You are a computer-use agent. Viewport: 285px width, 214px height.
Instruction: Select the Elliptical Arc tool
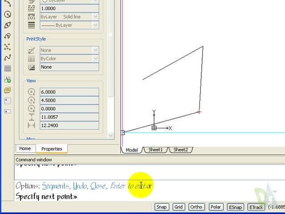pyautogui.click(x=8, y=36)
